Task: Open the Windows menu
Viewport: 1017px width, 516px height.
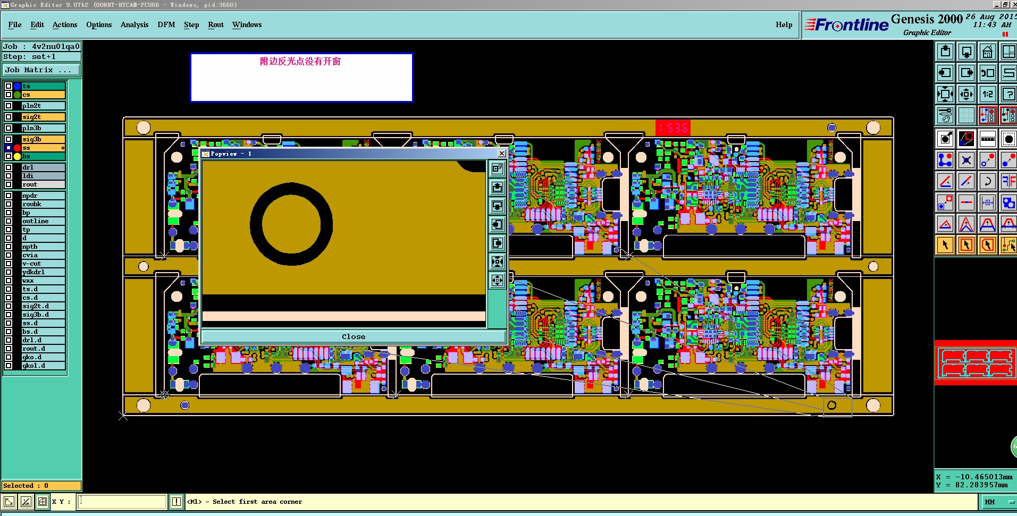Action: click(x=247, y=25)
